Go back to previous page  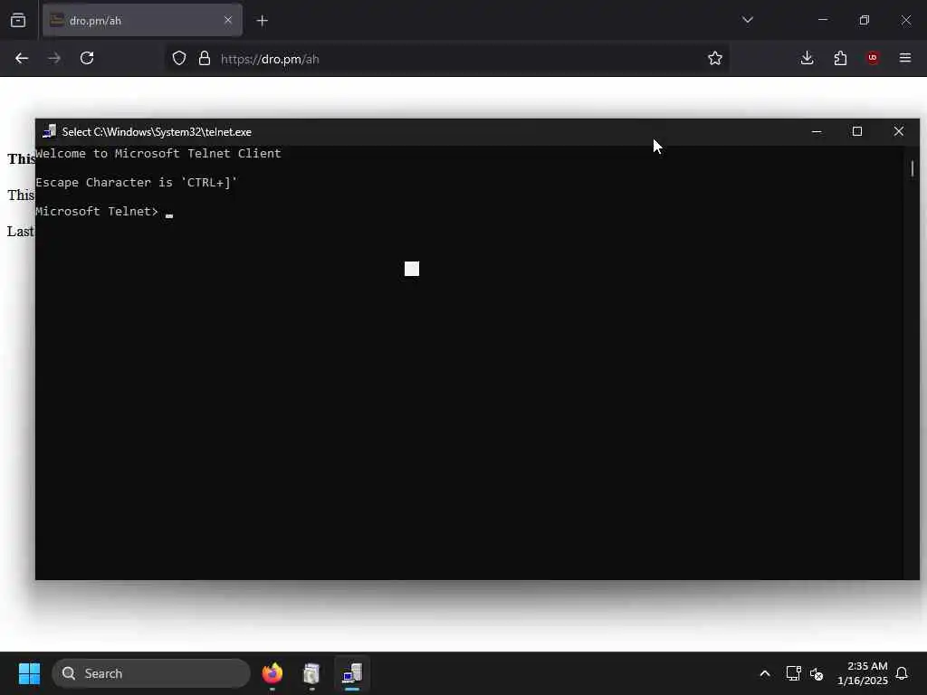click(x=22, y=59)
